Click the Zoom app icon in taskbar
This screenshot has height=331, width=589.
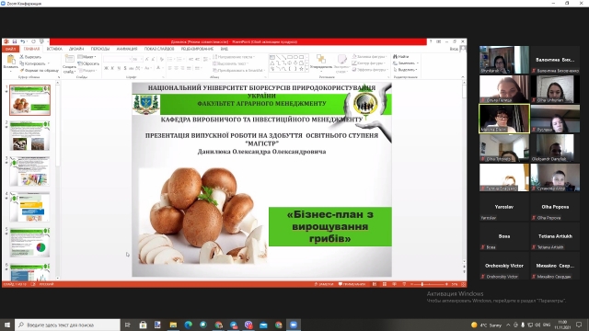click(x=294, y=325)
